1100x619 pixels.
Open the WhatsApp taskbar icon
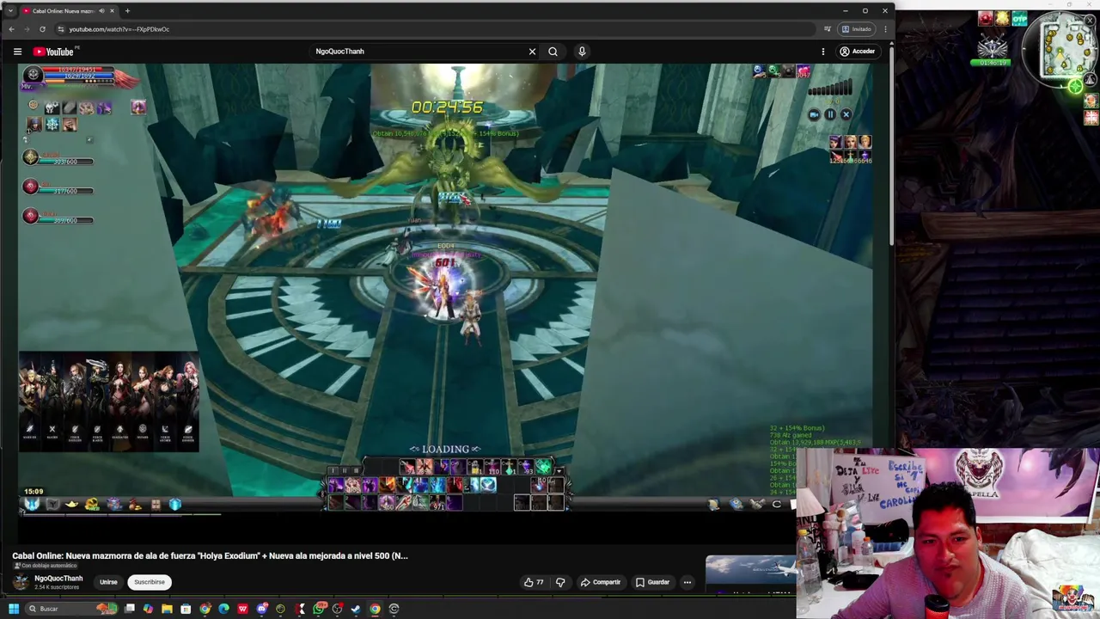point(319,609)
